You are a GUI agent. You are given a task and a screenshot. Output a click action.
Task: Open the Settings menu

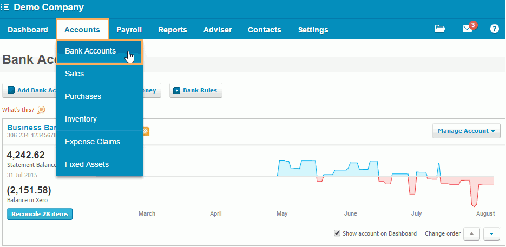pos(313,30)
